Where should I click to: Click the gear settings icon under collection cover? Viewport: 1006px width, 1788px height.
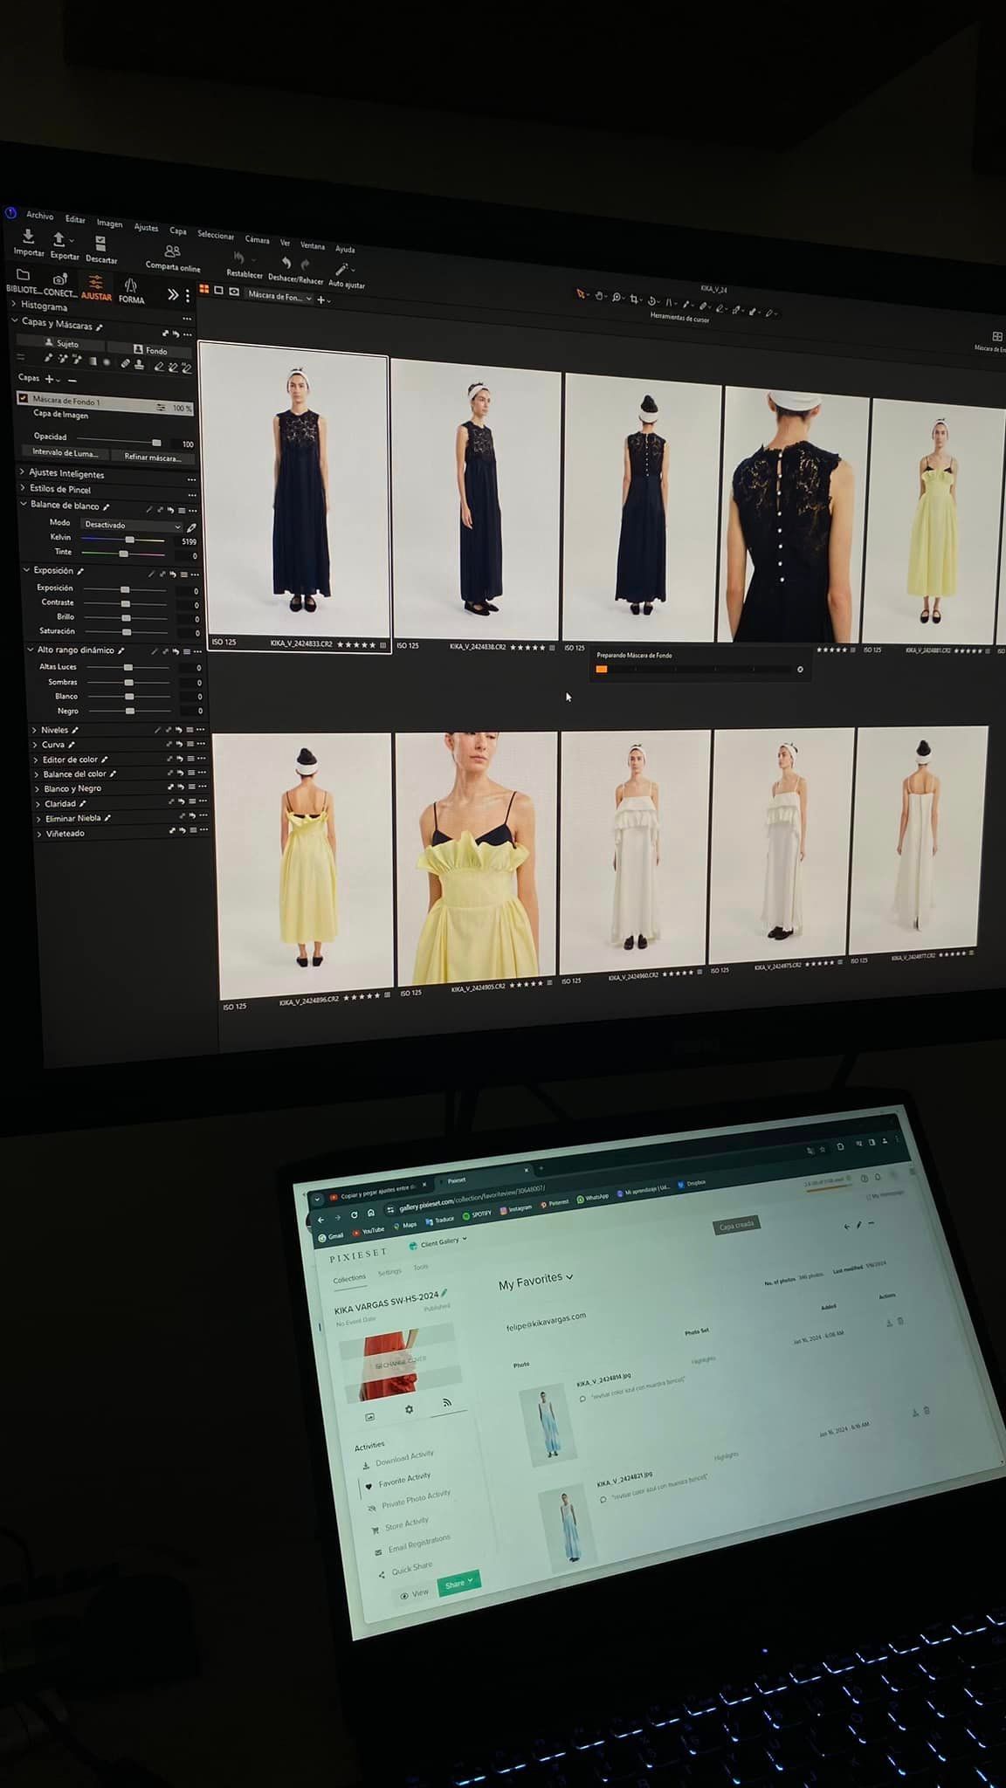pyautogui.click(x=409, y=1409)
